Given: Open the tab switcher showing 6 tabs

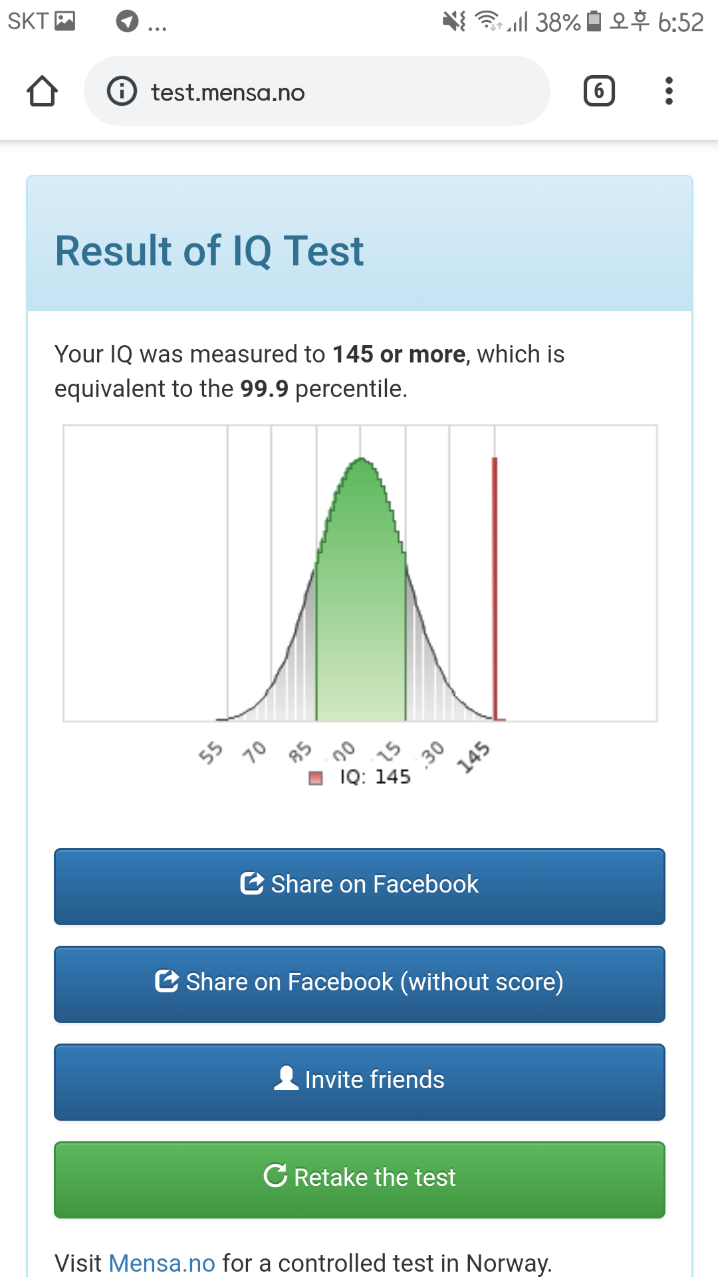Looking at the screenshot, I should [599, 91].
